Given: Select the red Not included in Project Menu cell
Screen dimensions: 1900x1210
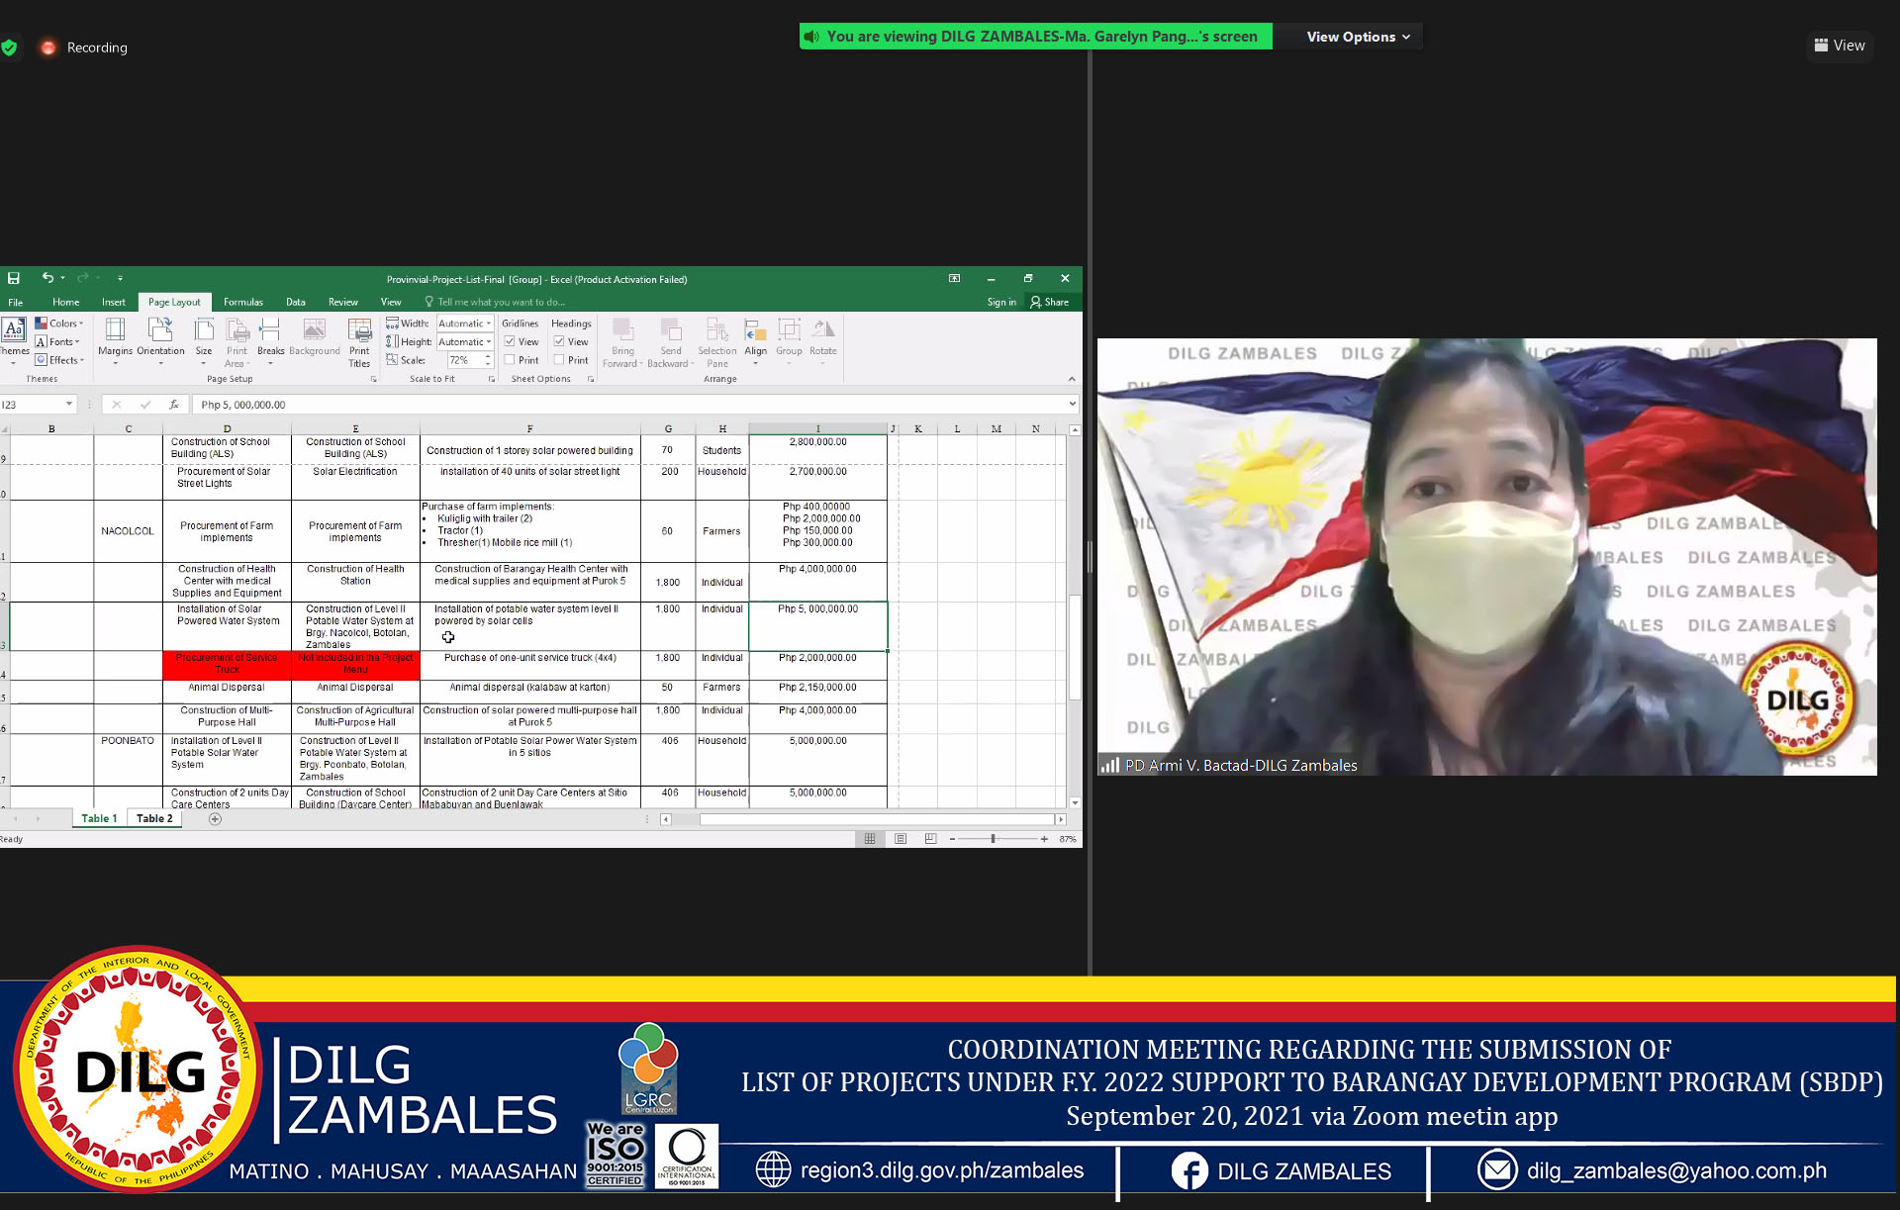Looking at the screenshot, I should [x=355, y=665].
